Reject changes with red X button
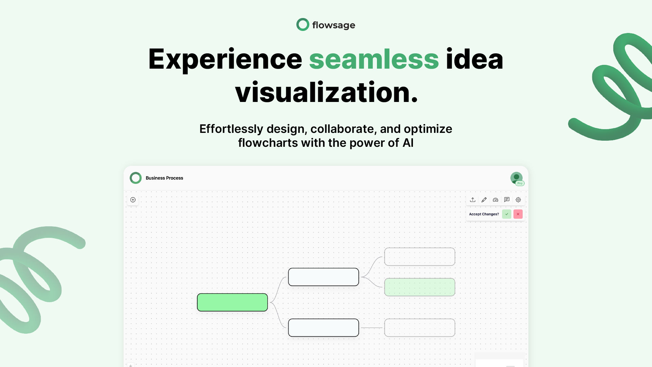 coord(518,214)
